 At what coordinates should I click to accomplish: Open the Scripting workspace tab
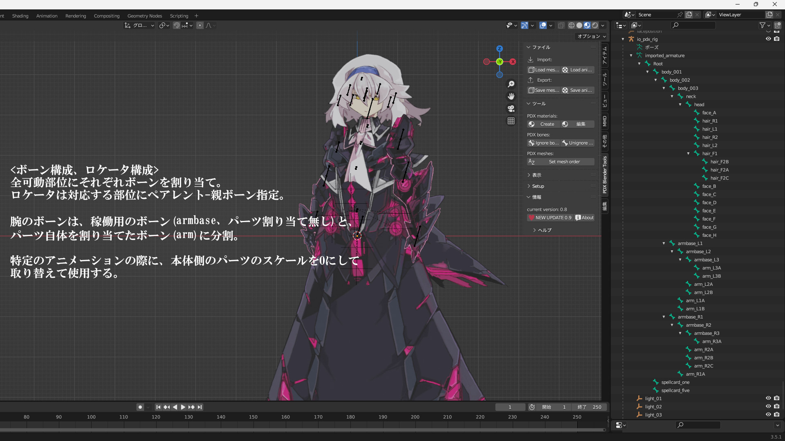click(x=179, y=16)
